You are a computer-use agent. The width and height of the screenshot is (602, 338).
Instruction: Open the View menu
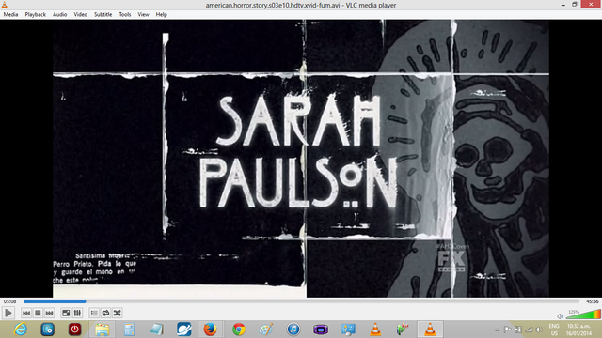pyautogui.click(x=143, y=15)
